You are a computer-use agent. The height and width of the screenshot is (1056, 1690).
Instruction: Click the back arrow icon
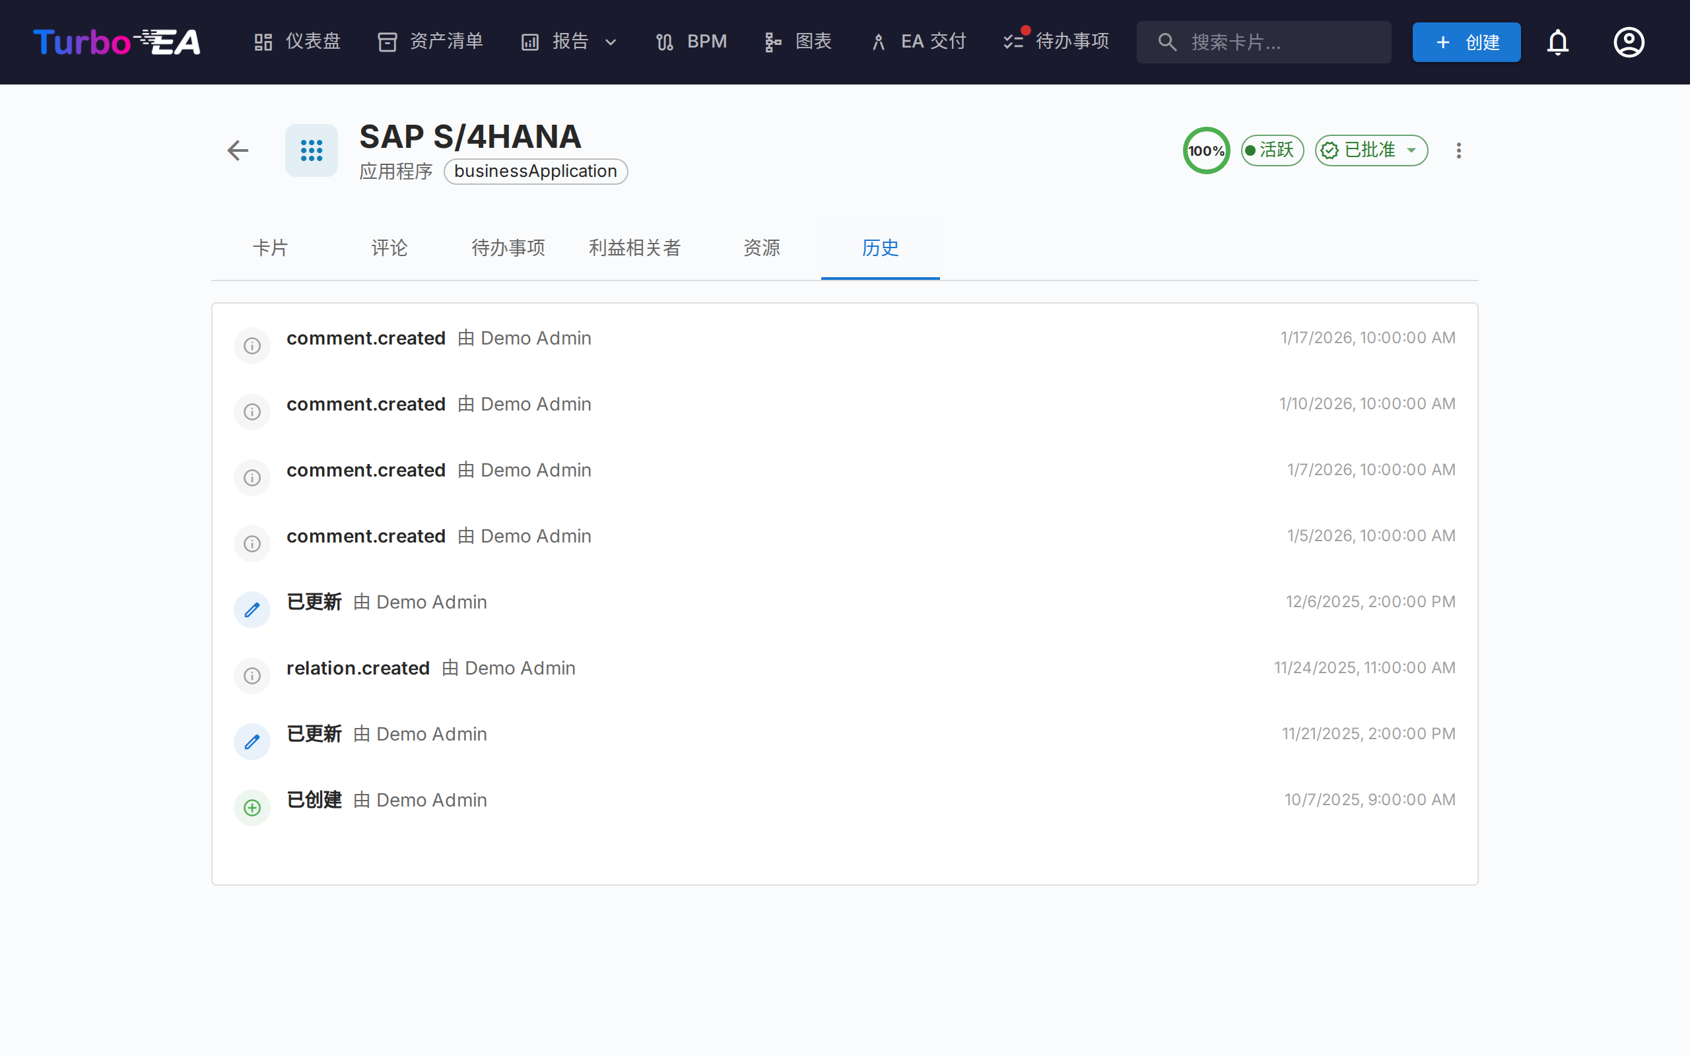click(x=238, y=150)
